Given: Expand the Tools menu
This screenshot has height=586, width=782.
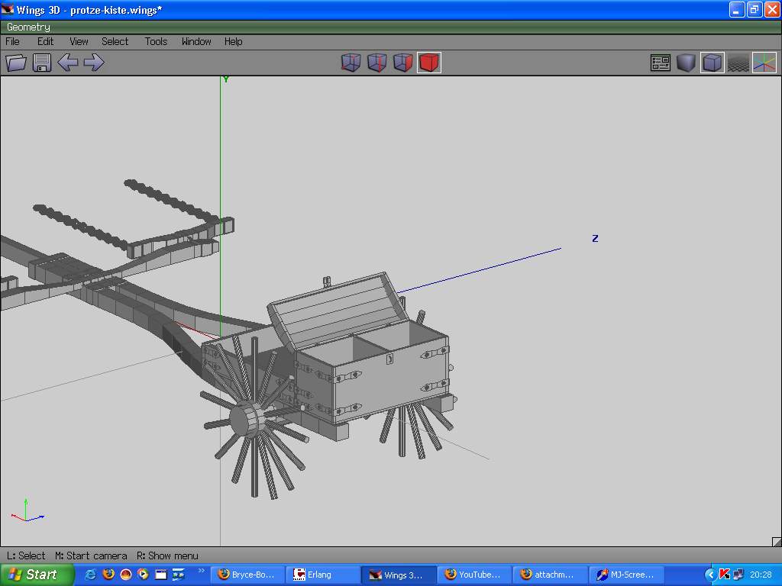Looking at the screenshot, I should pos(156,41).
